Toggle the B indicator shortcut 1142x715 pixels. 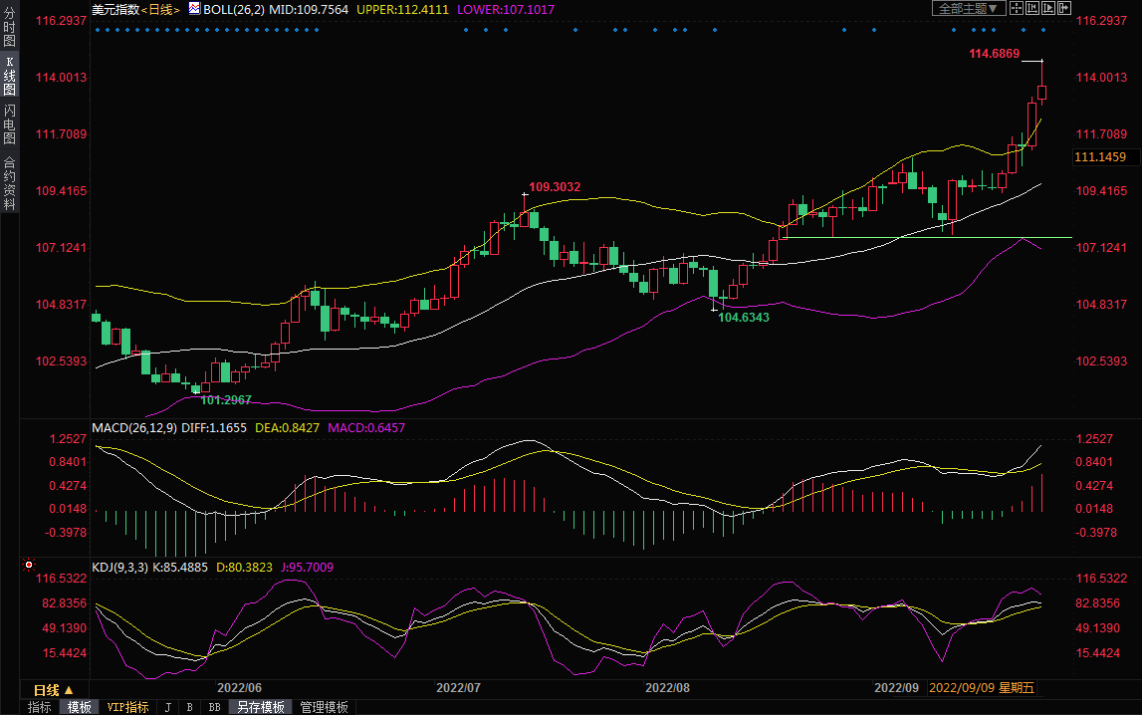189,707
